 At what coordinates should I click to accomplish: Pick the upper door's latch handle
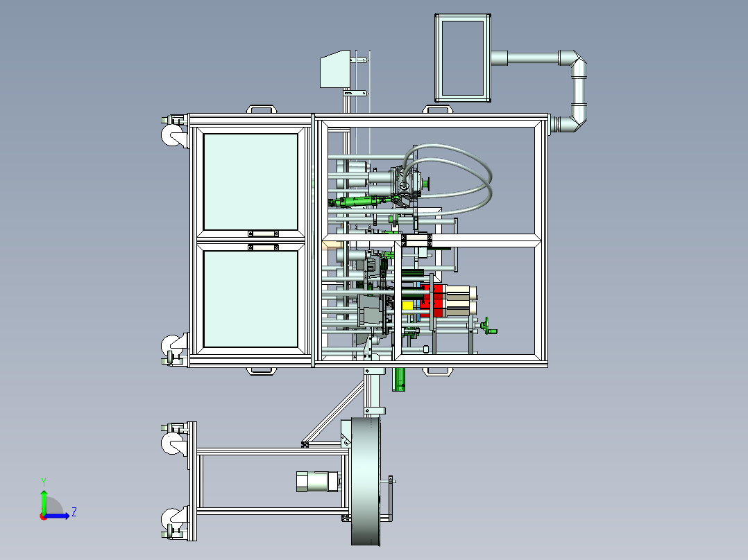[x=264, y=234]
